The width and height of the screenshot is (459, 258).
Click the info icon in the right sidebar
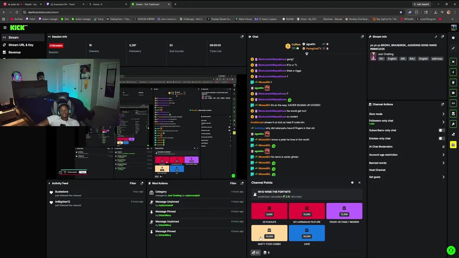(x=453, y=38)
